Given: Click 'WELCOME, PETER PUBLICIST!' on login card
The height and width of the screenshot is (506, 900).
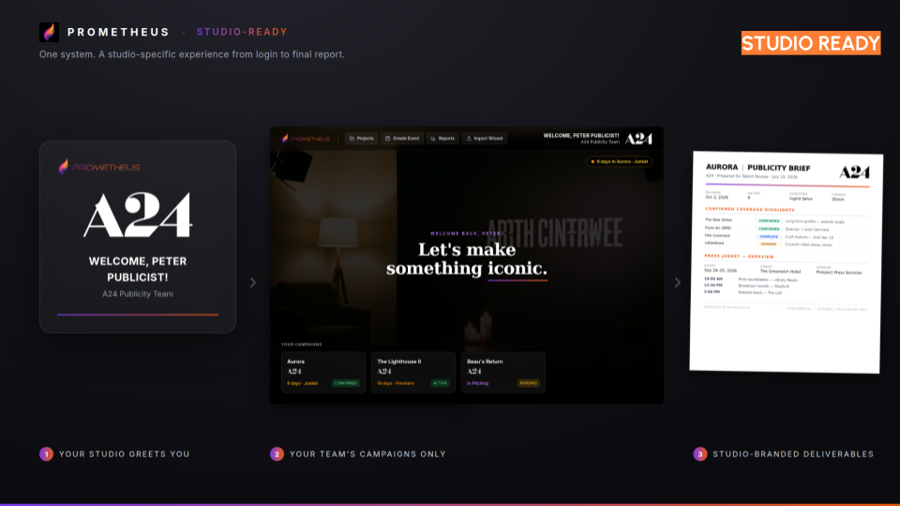Looking at the screenshot, I should click(138, 269).
